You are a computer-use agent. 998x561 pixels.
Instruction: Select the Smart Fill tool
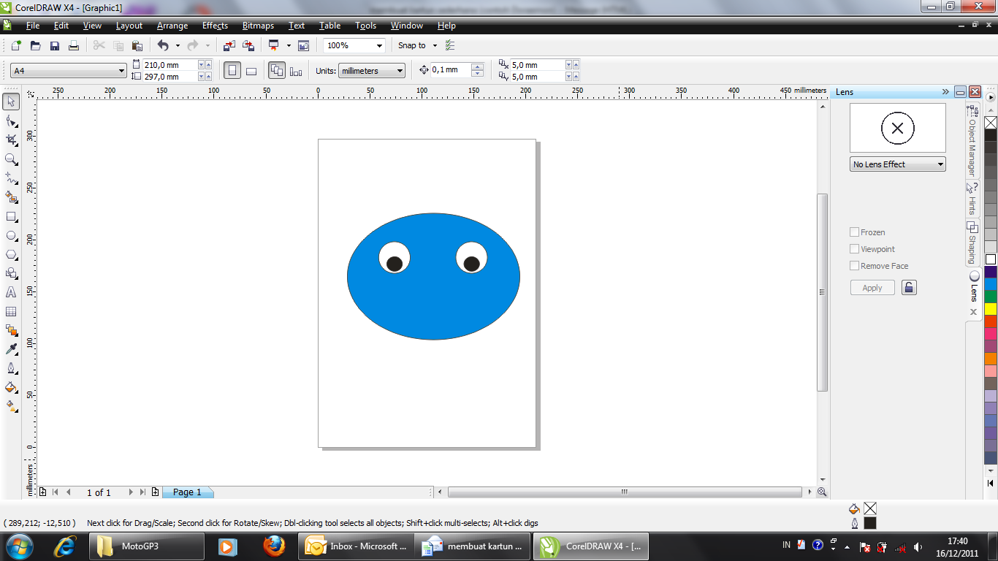[11, 197]
